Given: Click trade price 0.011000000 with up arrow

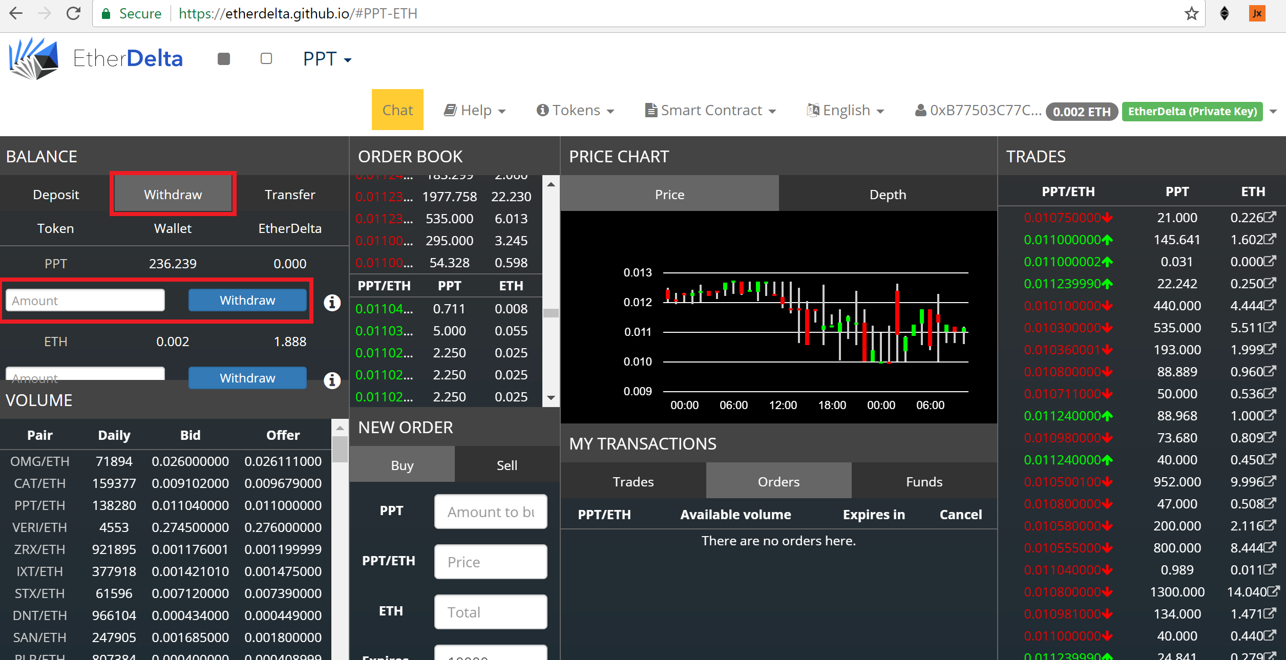Looking at the screenshot, I should tap(1068, 240).
